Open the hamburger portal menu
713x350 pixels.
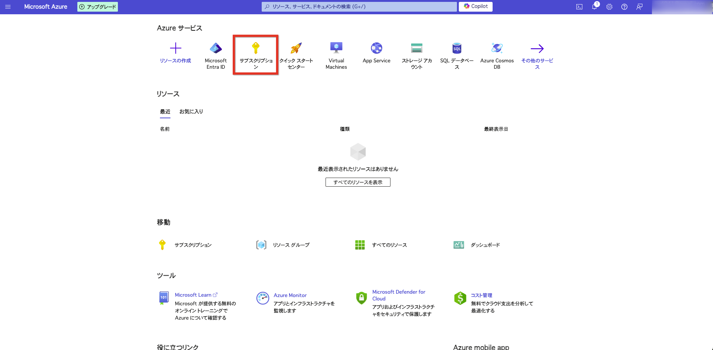click(x=8, y=7)
